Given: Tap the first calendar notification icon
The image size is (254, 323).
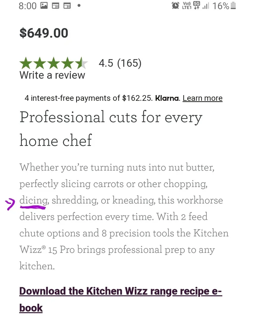Looking at the screenshot, I should [x=55, y=6].
